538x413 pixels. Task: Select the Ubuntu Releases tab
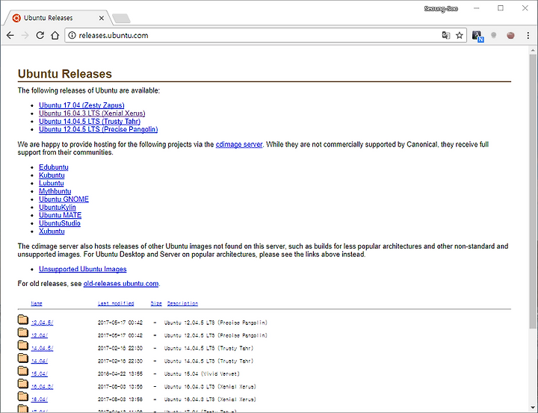coord(57,18)
